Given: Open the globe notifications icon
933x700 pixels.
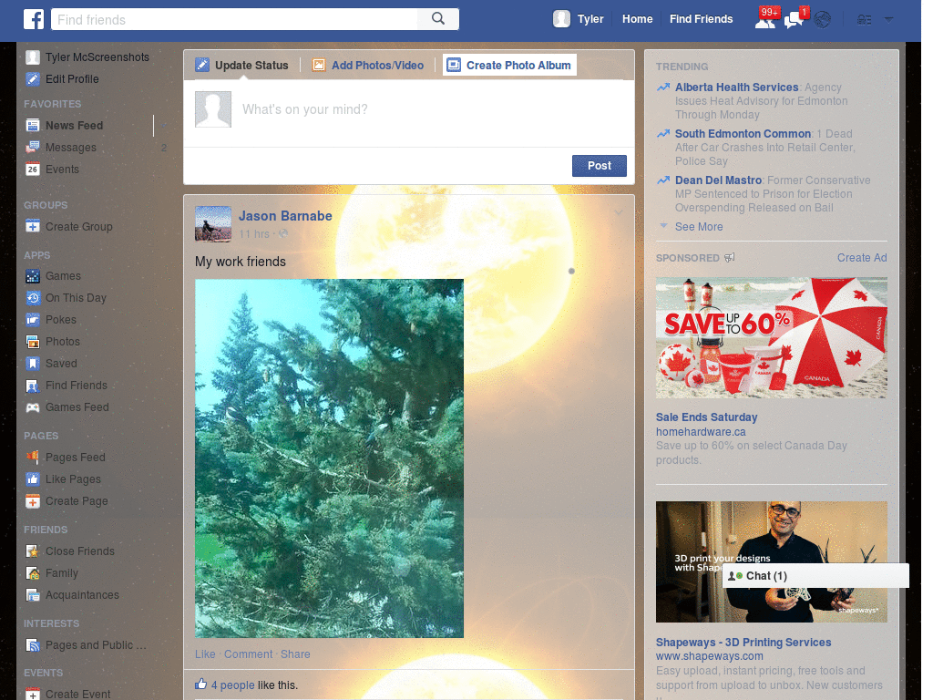Looking at the screenshot, I should (823, 20).
